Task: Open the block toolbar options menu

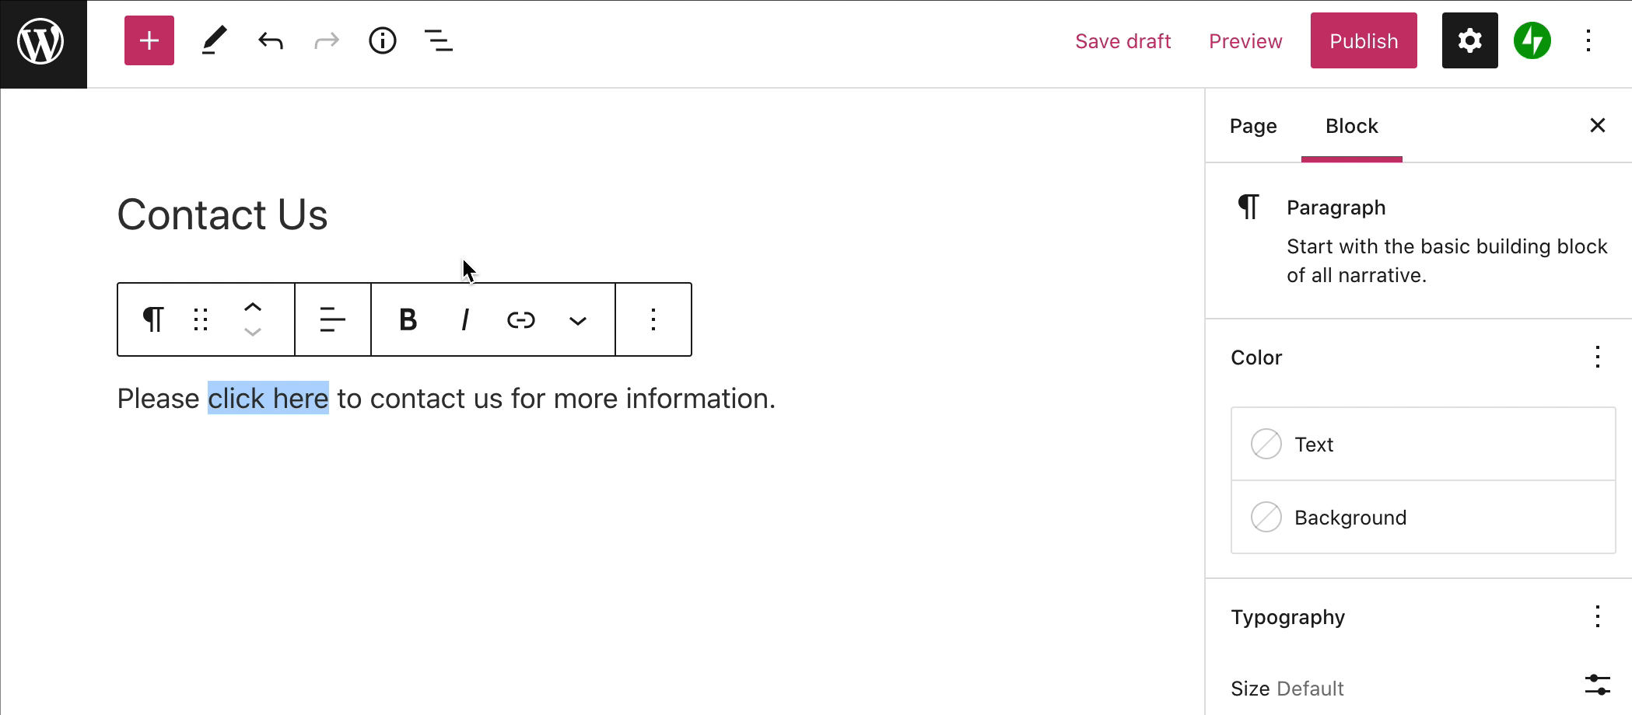Action: 653,319
